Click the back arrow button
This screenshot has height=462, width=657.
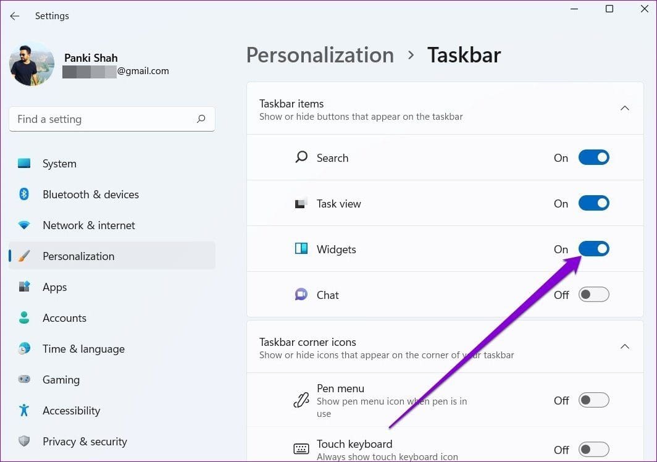coord(14,16)
